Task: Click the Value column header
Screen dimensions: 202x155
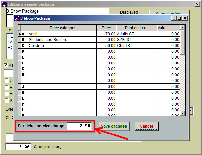Action: [x=168, y=28]
